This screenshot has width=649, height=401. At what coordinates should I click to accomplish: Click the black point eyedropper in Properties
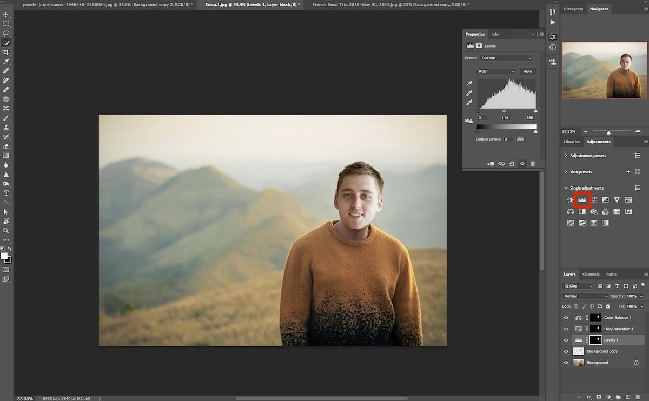tap(469, 83)
